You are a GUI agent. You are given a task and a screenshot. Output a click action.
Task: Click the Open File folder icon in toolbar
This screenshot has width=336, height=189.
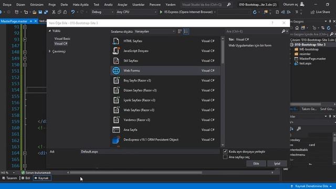pyautogui.click(x=34, y=12)
